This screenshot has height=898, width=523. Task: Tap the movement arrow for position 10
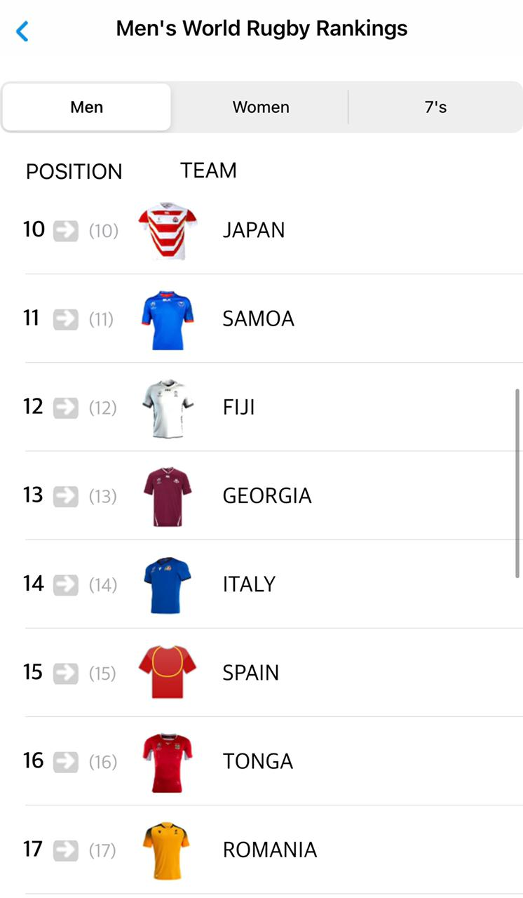coord(66,231)
